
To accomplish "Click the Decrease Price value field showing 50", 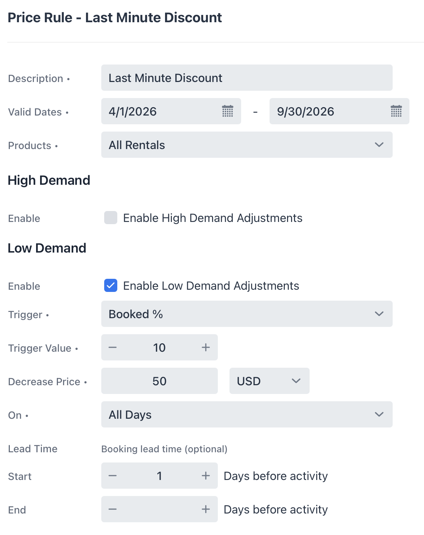I will [159, 381].
